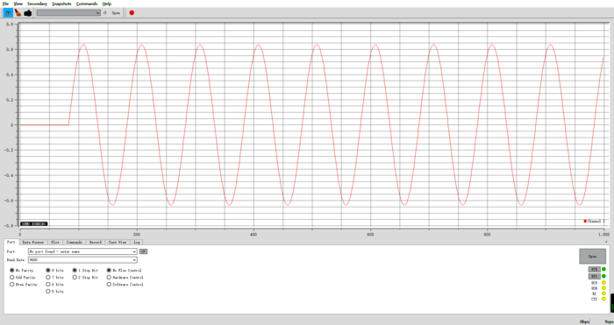Select the Odd Parity radio button
Screen dimensions: 614x325
(12, 278)
